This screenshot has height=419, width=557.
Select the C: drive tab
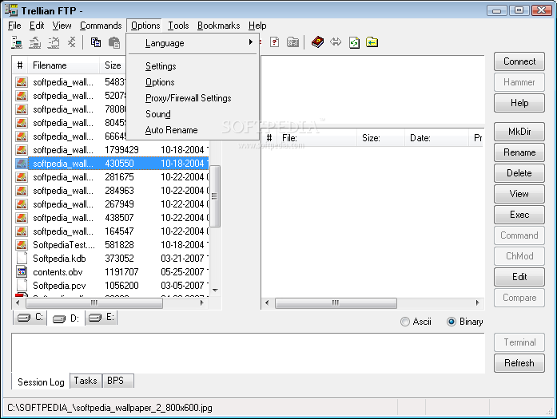pos(30,317)
